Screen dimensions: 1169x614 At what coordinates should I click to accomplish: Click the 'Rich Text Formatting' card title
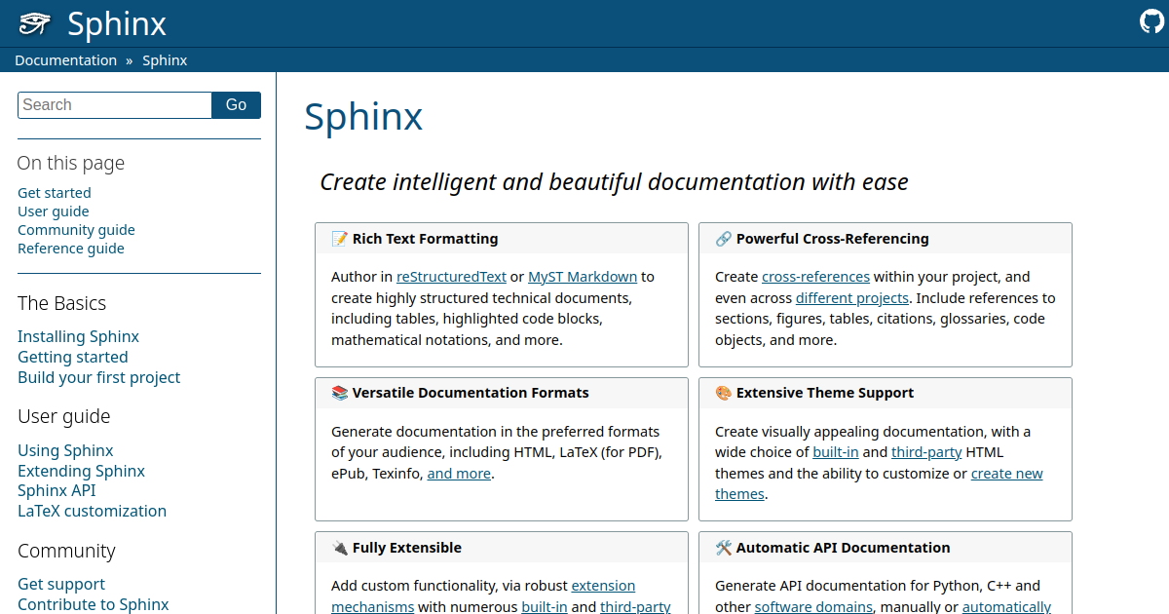pyautogui.click(x=425, y=239)
